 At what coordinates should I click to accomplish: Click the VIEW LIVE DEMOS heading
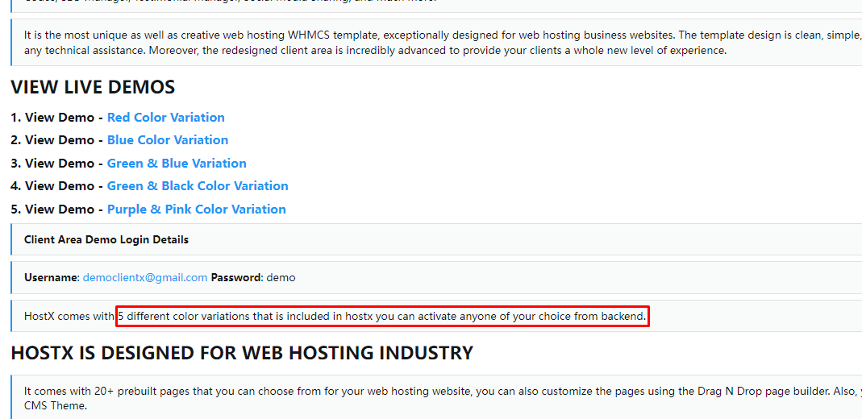click(93, 87)
